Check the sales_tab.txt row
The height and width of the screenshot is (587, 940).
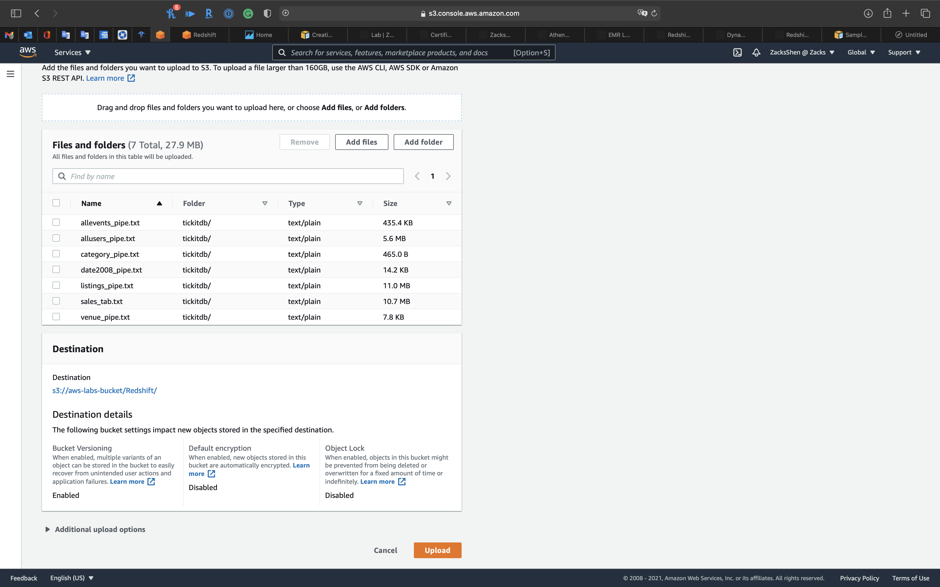[56, 301]
